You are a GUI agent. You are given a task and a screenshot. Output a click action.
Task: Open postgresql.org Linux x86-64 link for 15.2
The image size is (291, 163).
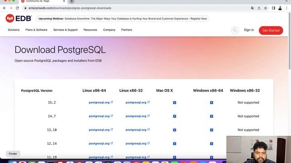pos(101,102)
